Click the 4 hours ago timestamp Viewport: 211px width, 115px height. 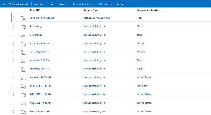[36, 26]
